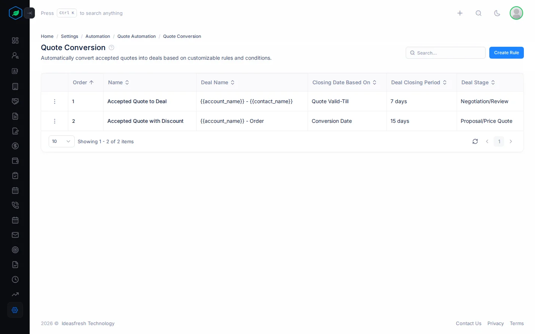This screenshot has width=535, height=334.
Task: Go to Automation breadcrumb
Action: point(98,36)
